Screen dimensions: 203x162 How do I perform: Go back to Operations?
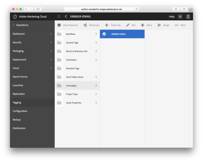21,25
